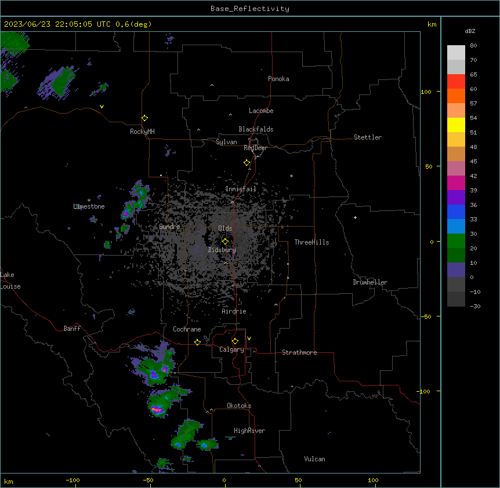This screenshot has width=500, height=488.
Task: Pick the purple 36-39 dBZ legend swatch
Action: [456, 197]
